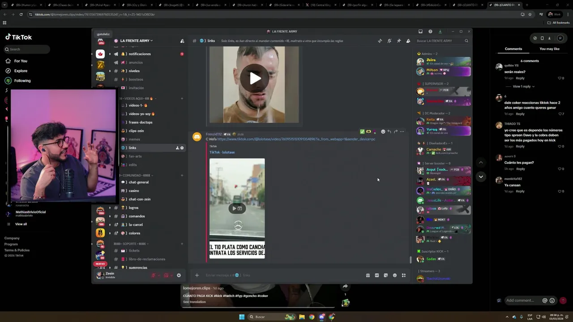The image size is (573, 322).
Task: Click Discord green download update icon
Action: point(440,31)
